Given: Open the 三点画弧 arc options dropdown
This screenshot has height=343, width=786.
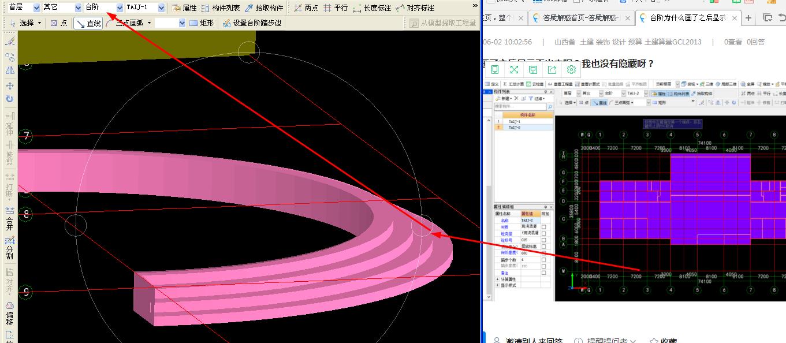Looking at the screenshot, I should click(149, 23).
